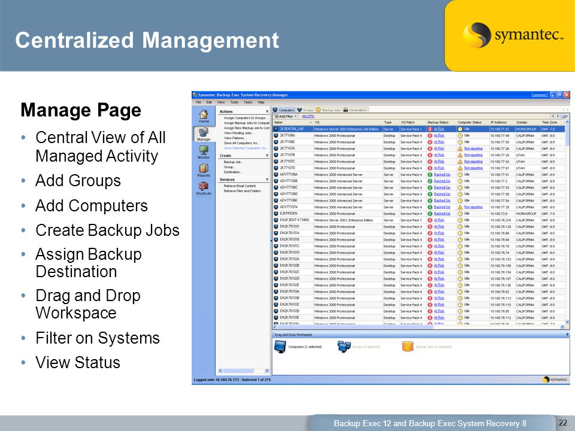Click the Symantec logo in the status bar
This screenshot has height=431, width=575.
click(556, 380)
